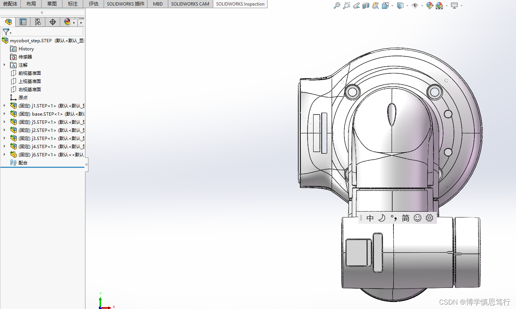Toggle IME moon full/half-width icon
Image resolution: width=516 pixels, height=309 pixels.
point(382,218)
